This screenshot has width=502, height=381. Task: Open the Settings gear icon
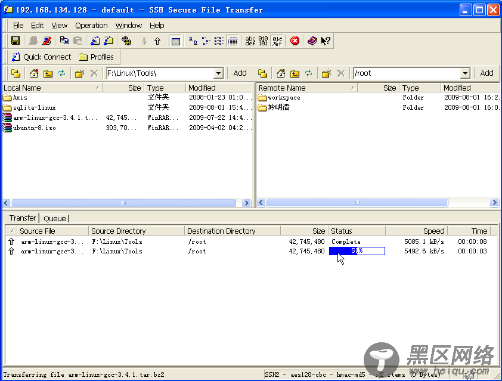[x=126, y=41]
